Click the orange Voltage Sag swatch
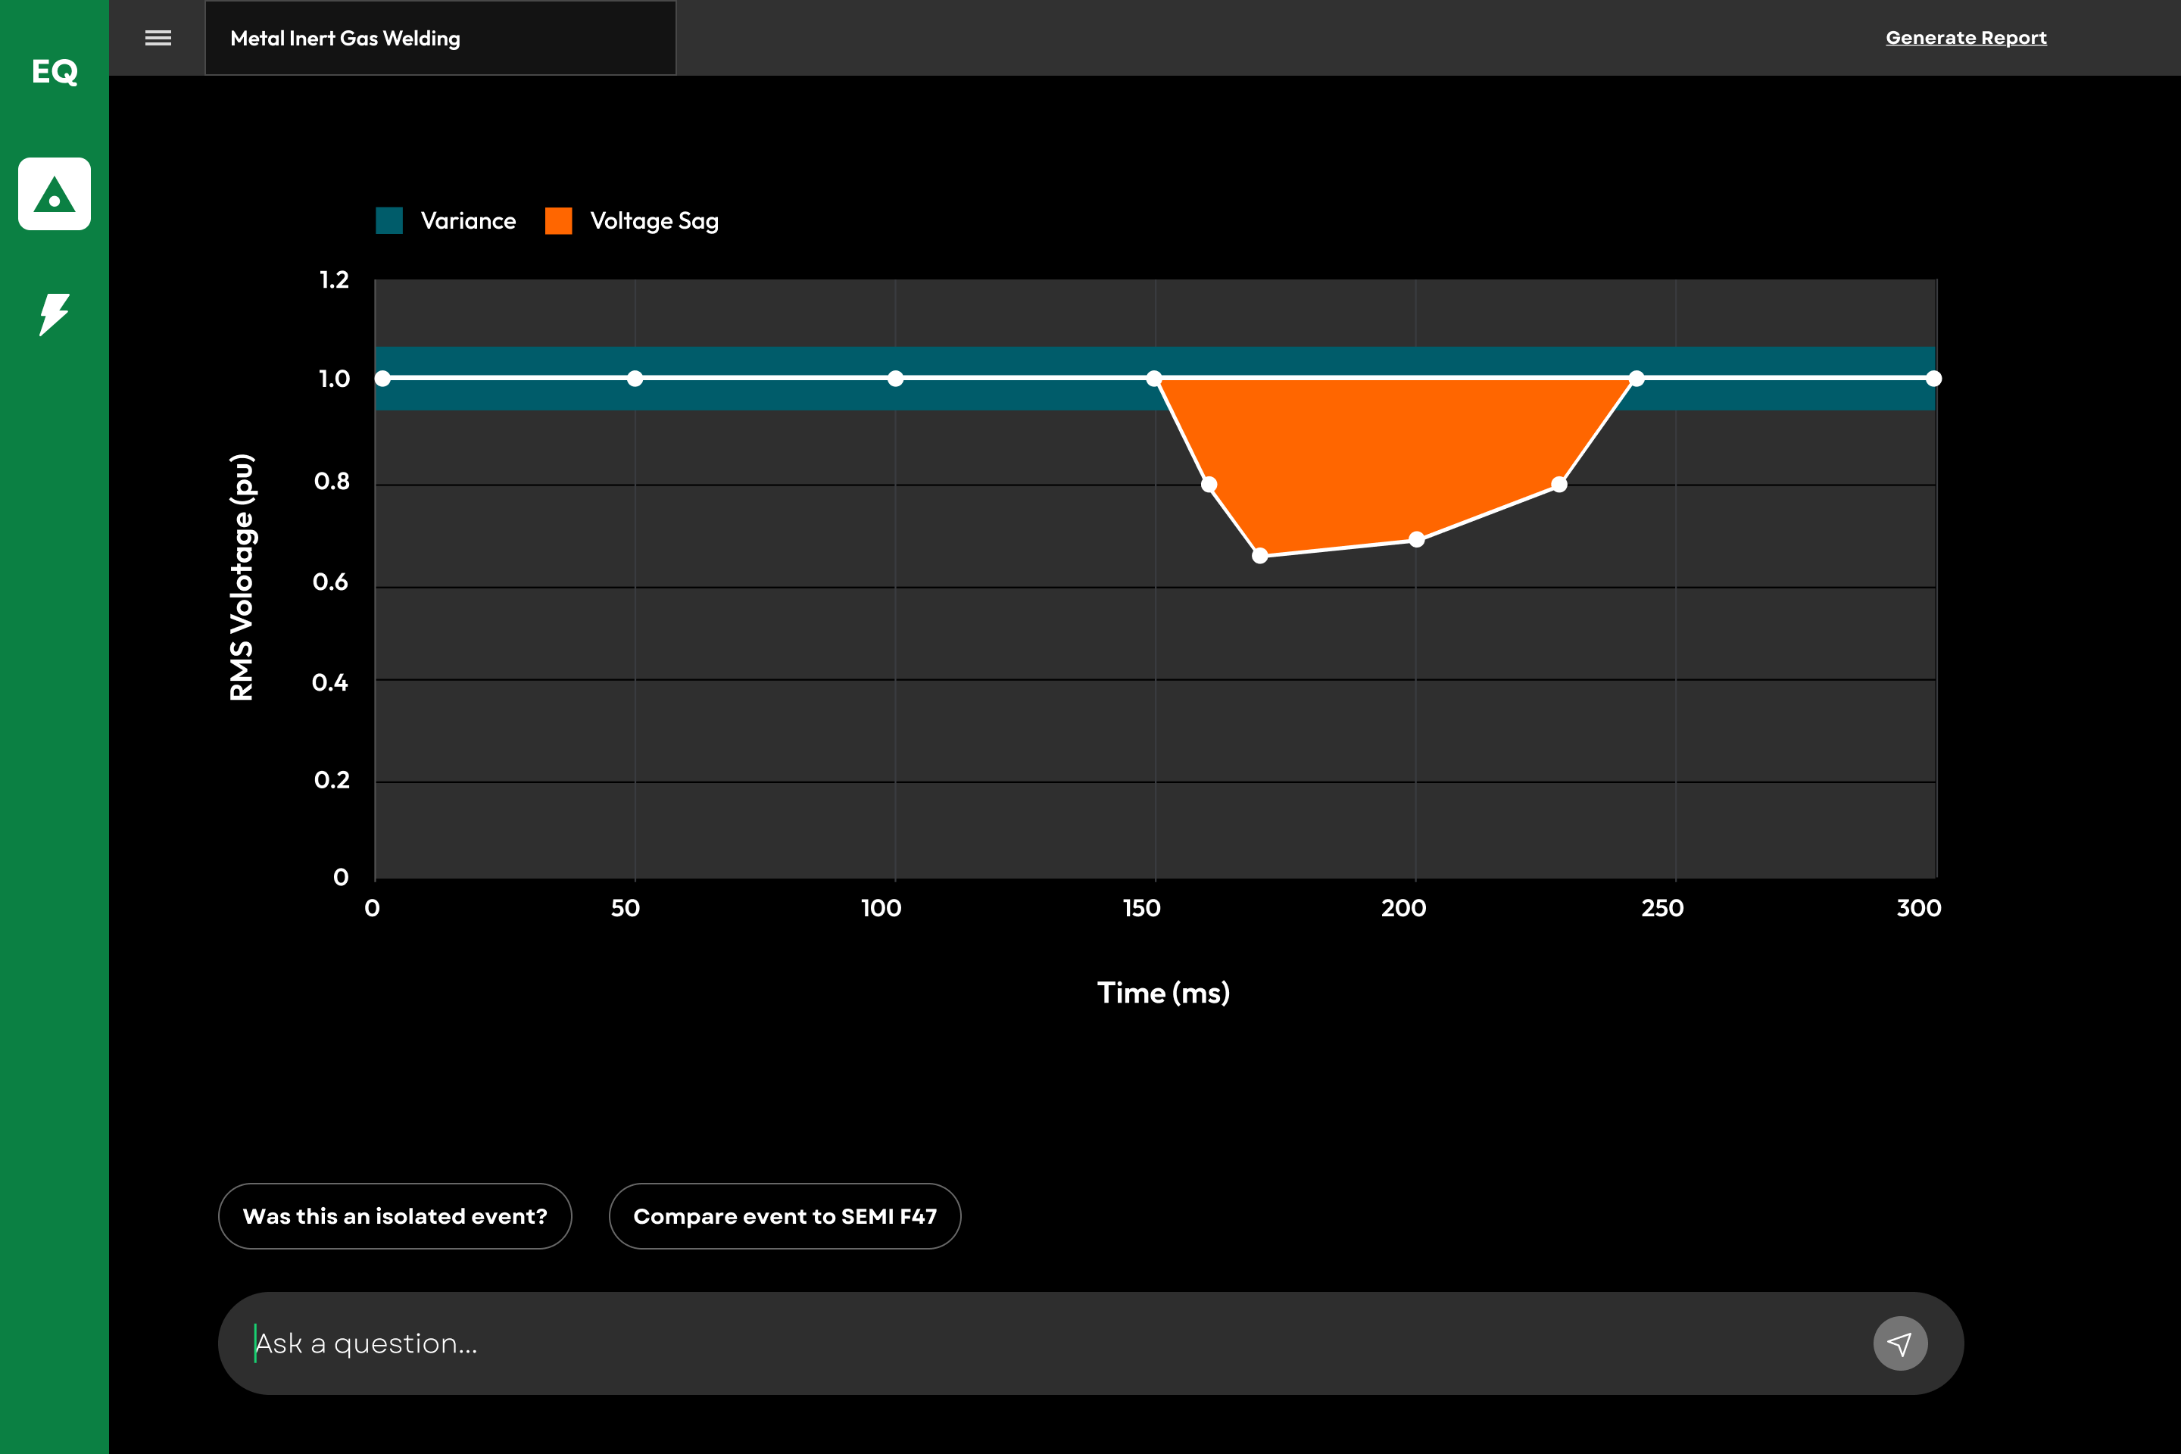 (558, 220)
